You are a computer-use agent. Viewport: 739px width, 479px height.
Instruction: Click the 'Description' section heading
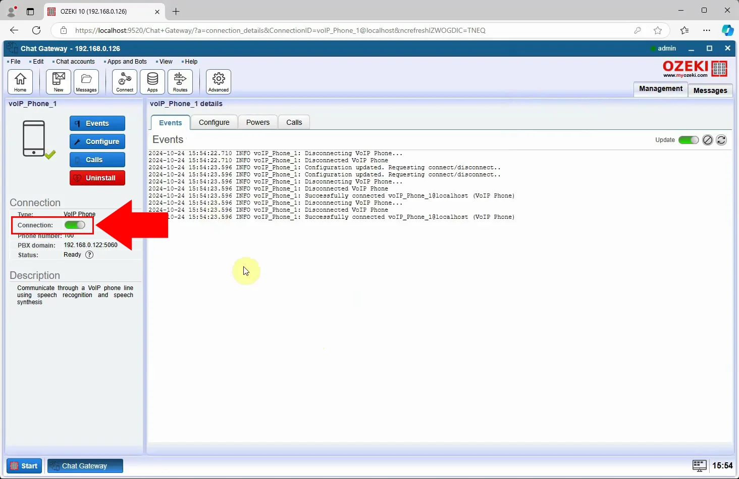pyautogui.click(x=35, y=275)
